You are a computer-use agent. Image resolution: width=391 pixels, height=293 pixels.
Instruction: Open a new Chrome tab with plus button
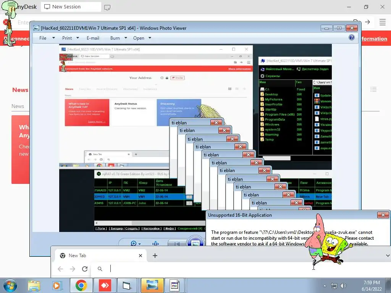click(x=155, y=256)
